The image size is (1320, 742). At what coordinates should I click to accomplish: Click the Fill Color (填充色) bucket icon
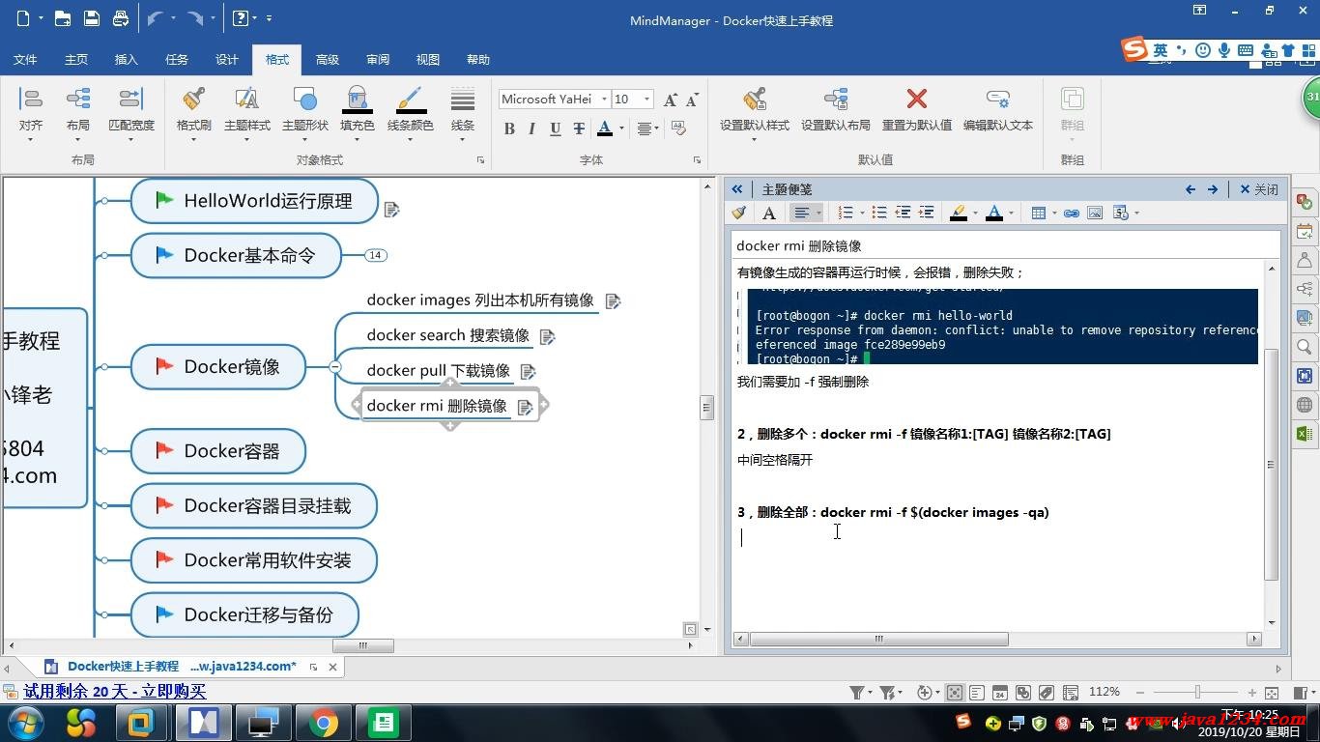click(x=358, y=100)
